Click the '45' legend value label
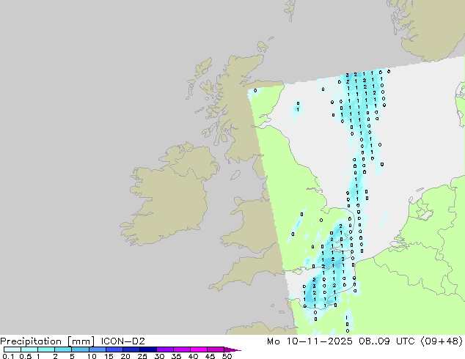 (x=210, y=356)
